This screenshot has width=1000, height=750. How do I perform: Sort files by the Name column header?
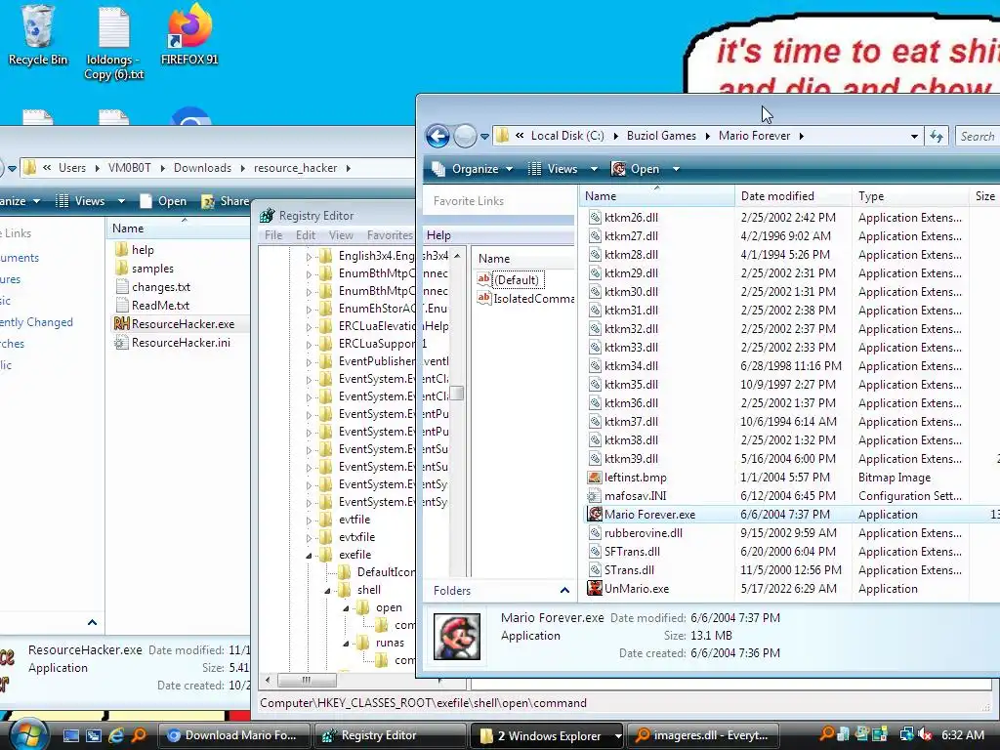tap(657, 196)
